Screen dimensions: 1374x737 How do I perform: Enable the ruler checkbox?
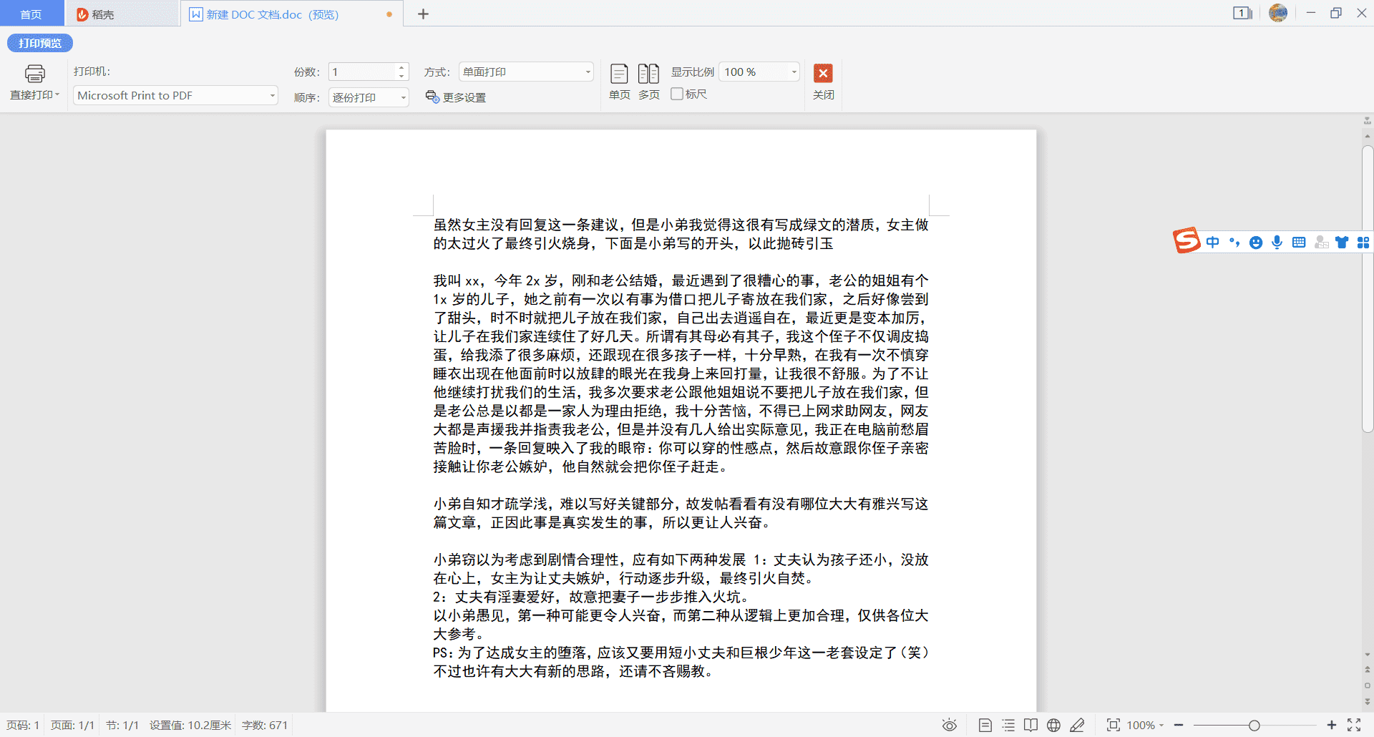[677, 94]
